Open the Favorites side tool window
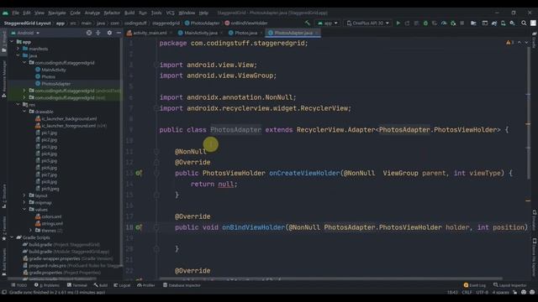Screen dimensions: 538x302 pos(3,229)
